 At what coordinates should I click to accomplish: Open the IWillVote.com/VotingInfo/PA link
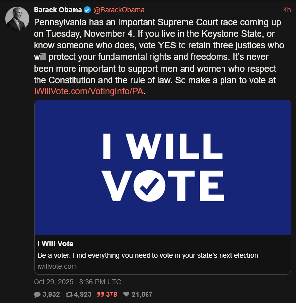click(90, 92)
